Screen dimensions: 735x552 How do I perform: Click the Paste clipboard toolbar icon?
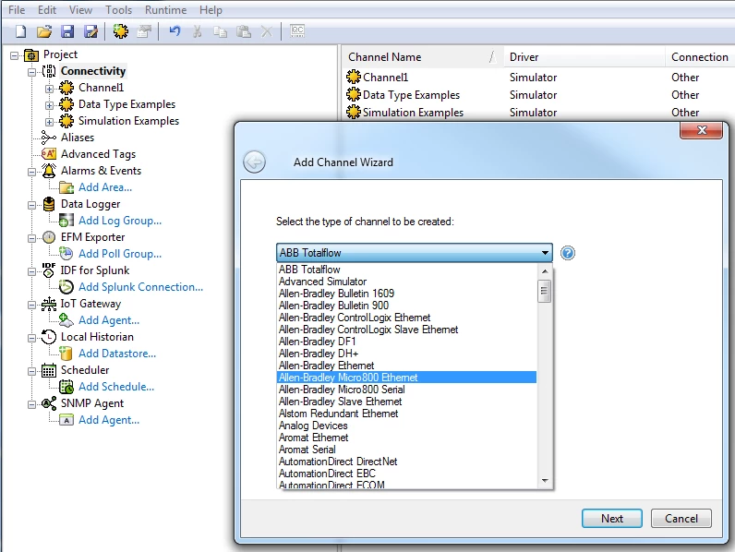tap(243, 31)
